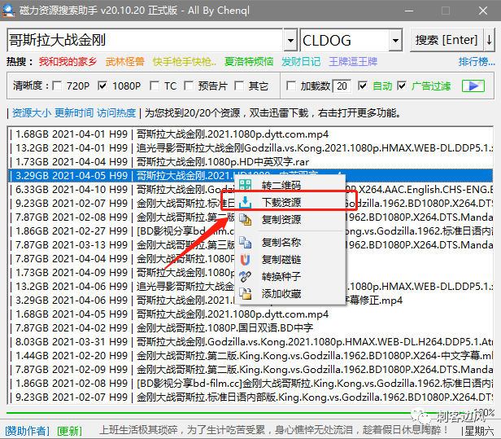The image size is (501, 439).
Task: Click the down arrow beside search button
Action: (x=489, y=40)
